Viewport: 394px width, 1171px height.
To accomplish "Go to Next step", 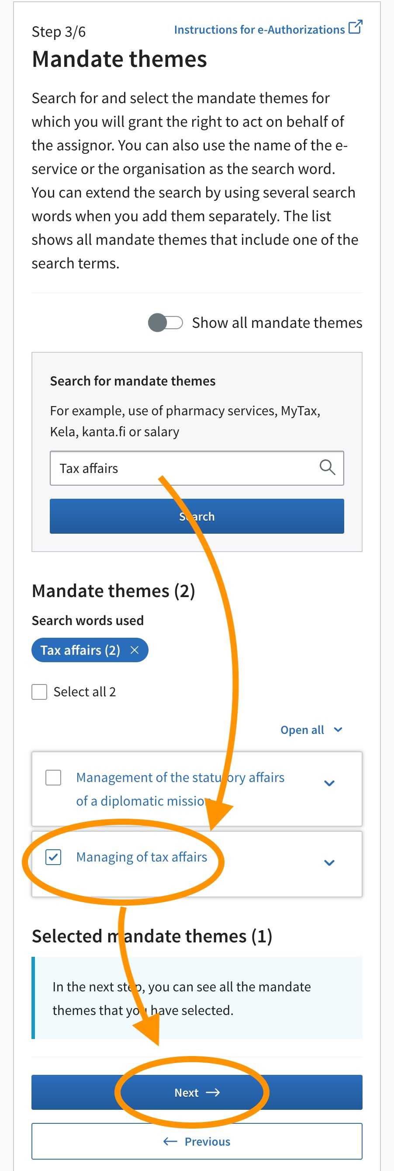I will 197,1092.
